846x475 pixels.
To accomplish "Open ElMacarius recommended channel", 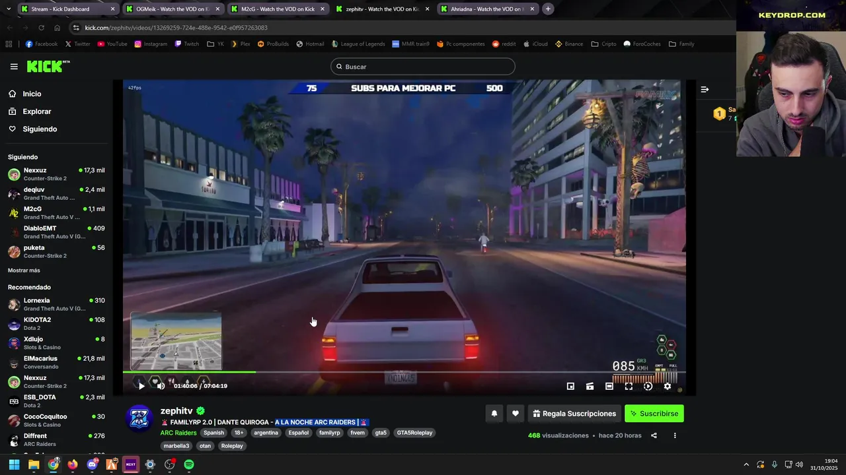I will [x=56, y=362].
